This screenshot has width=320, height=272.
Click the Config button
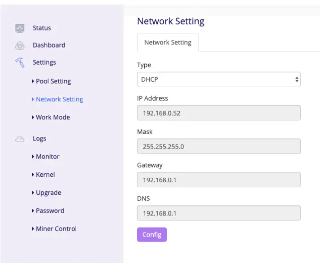(152, 235)
